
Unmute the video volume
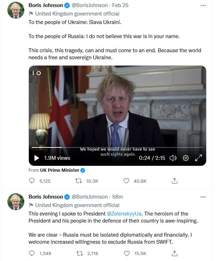(x=173, y=158)
